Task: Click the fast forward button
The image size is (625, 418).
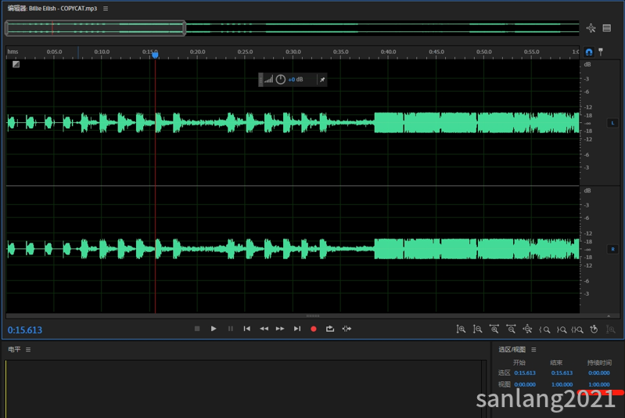Action: point(280,329)
